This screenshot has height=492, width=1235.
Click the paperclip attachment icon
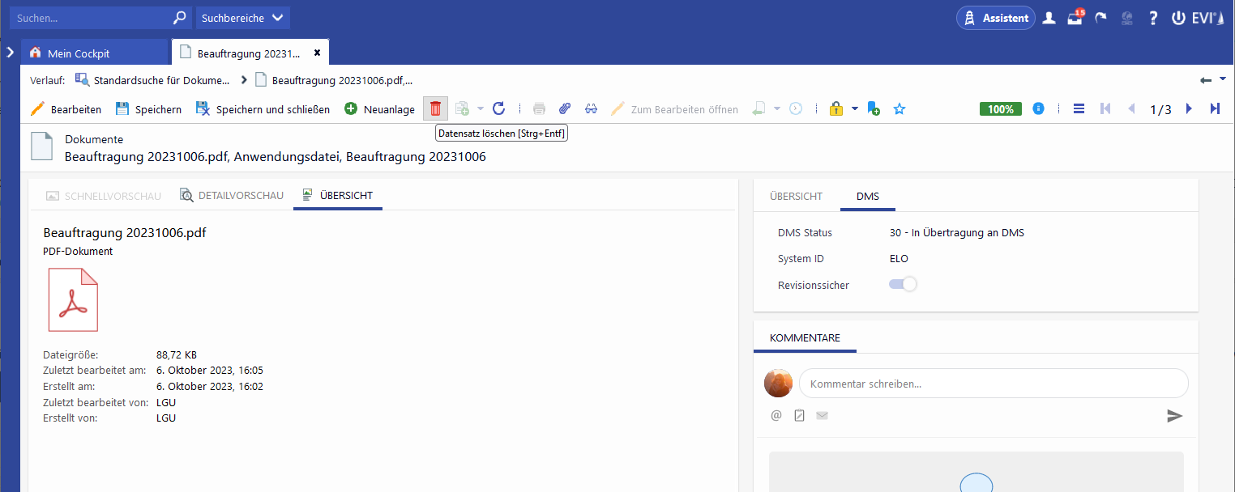pos(565,108)
